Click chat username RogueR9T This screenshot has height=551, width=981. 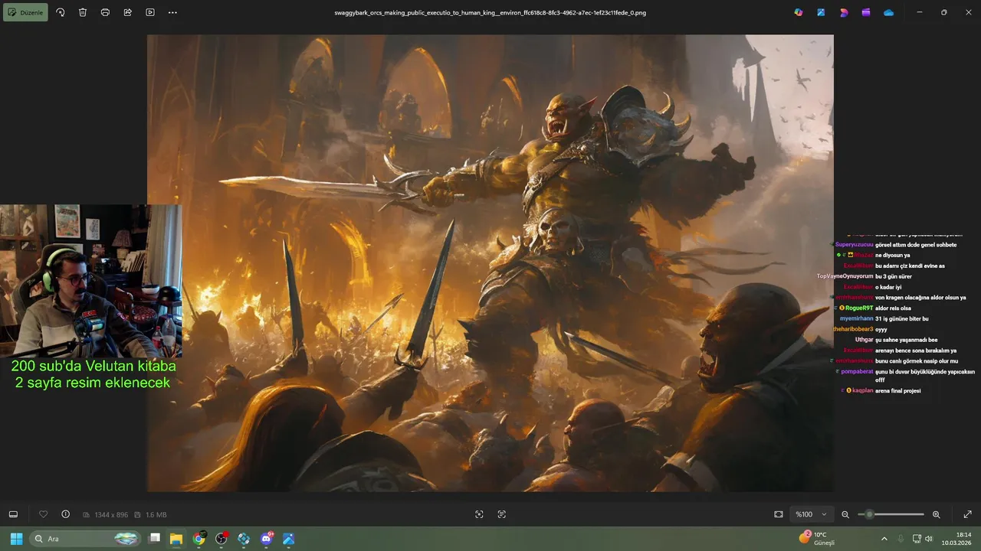click(x=859, y=308)
